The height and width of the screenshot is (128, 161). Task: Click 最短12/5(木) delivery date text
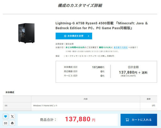point(105,47)
